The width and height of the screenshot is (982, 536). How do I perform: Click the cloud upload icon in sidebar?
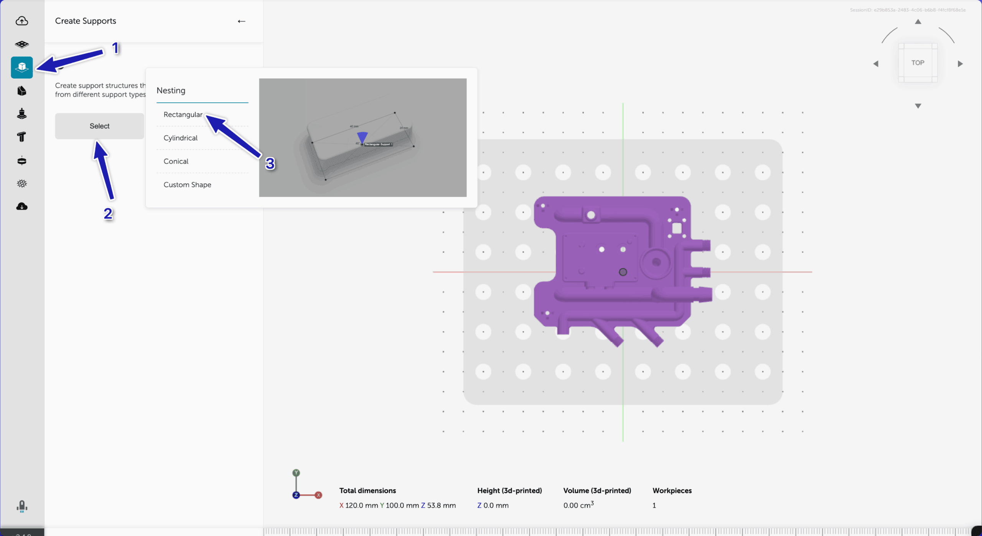pyautogui.click(x=22, y=21)
